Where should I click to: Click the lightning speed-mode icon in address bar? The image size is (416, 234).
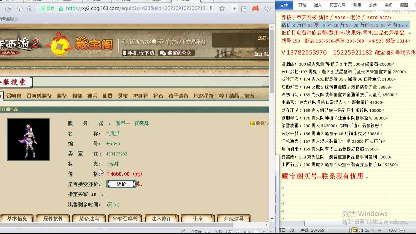point(211,8)
